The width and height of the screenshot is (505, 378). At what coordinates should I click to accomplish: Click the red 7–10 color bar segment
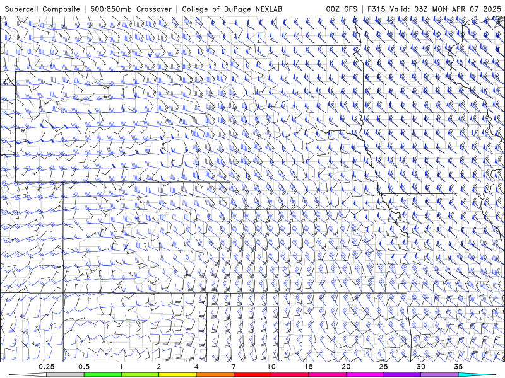click(252, 375)
